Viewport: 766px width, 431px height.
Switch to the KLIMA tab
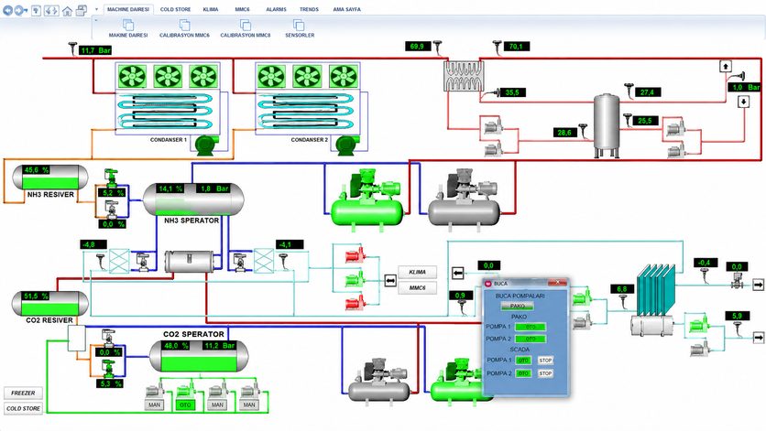click(211, 9)
